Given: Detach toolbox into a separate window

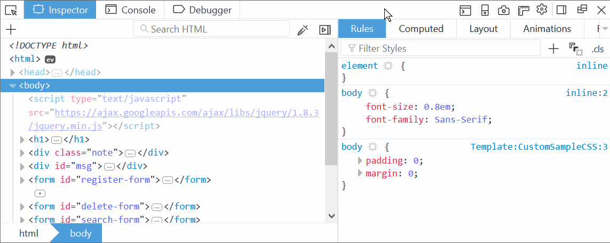Looking at the screenshot, I should pyautogui.click(x=582, y=9).
